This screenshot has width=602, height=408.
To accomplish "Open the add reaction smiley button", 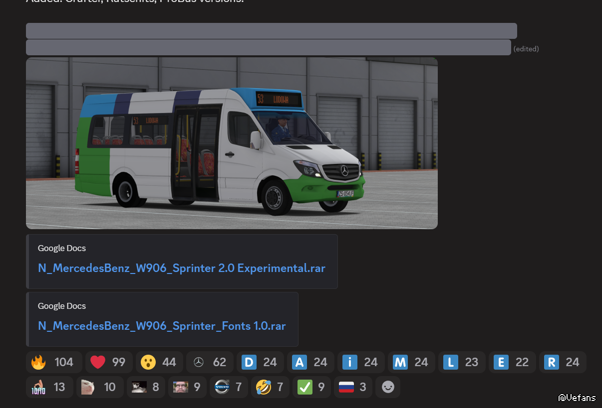I will click(388, 387).
